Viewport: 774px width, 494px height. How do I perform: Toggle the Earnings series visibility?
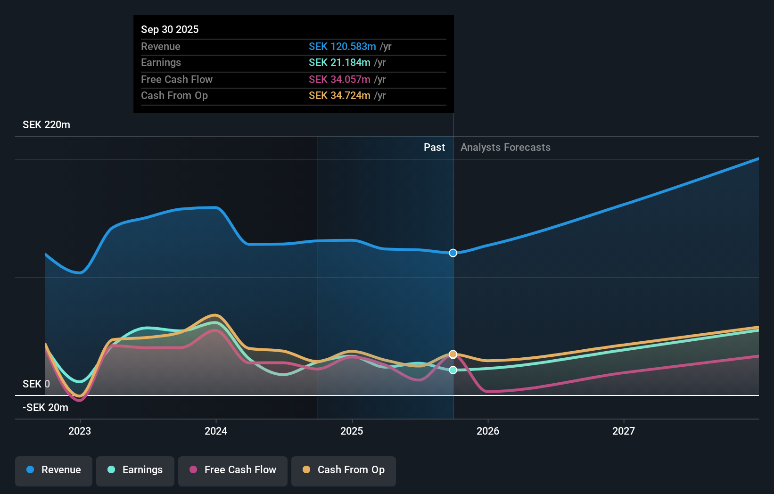click(135, 471)
